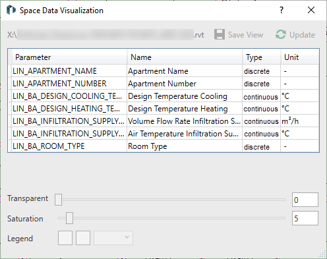The image size is (327, 259).
Task: Click the app logo icon in title bar
Action: tap(11, 10)
